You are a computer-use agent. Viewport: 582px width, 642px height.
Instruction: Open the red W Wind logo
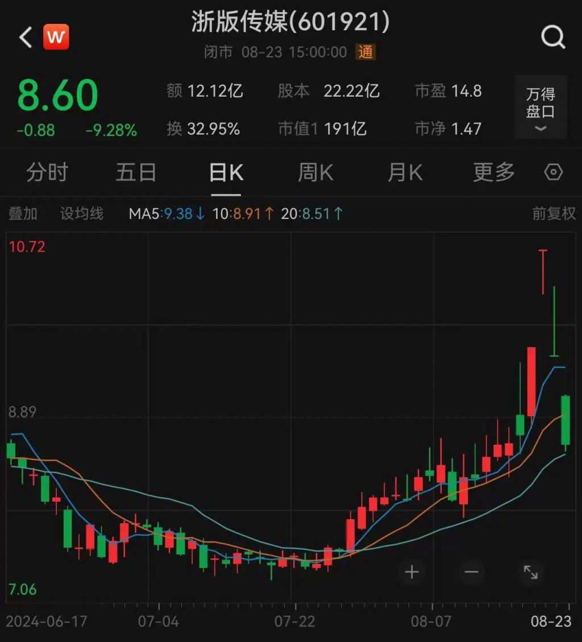point(56,37)
